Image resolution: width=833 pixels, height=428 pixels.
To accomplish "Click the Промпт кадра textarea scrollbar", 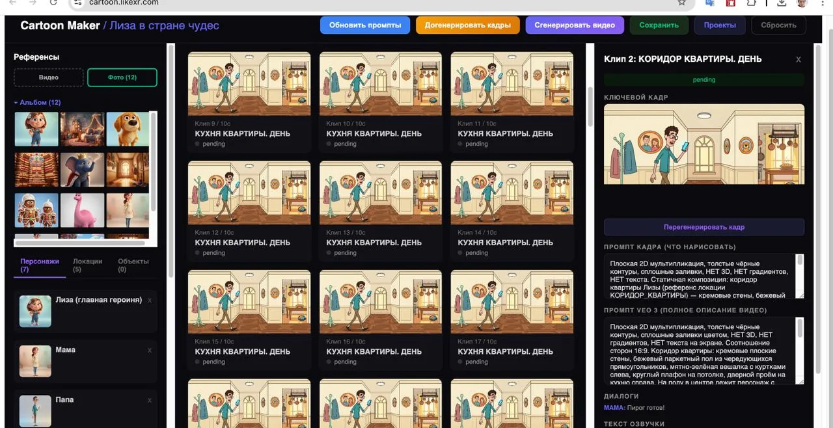I will pyautogui.click(x=800, y=261).
